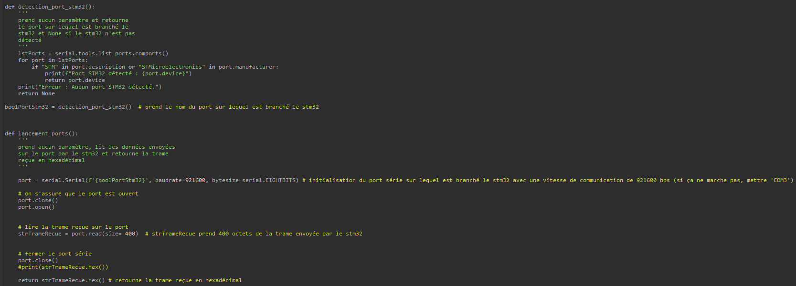Click the comment mentioning 'COM3'

548,180
